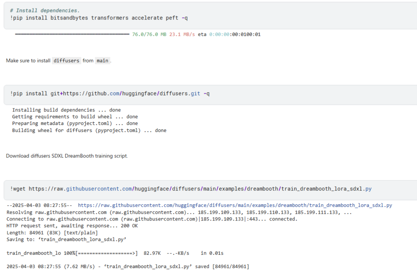Select the inline 'diffusers' code tag

coord(66,61)
